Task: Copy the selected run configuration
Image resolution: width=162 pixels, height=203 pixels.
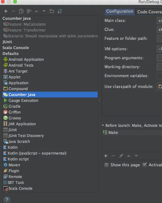Action: [21, 11]
